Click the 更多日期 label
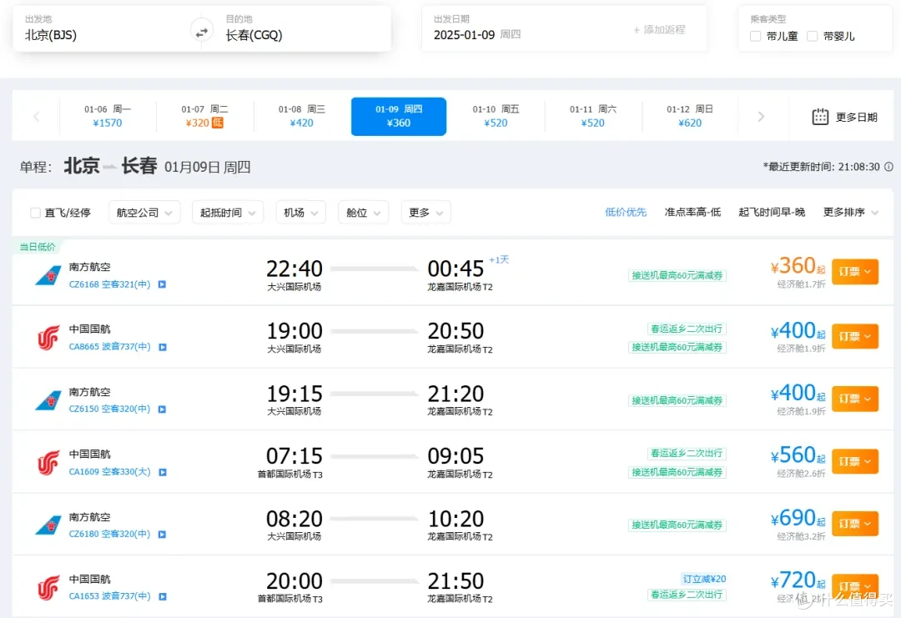The height and width of the screenshot is (618, 901). coord(856,117)
